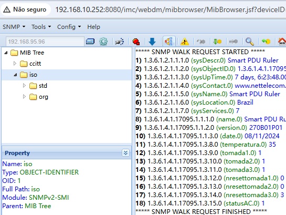Click the Property panel header
This screenshot has width=286, height=215.
[67, 153]
